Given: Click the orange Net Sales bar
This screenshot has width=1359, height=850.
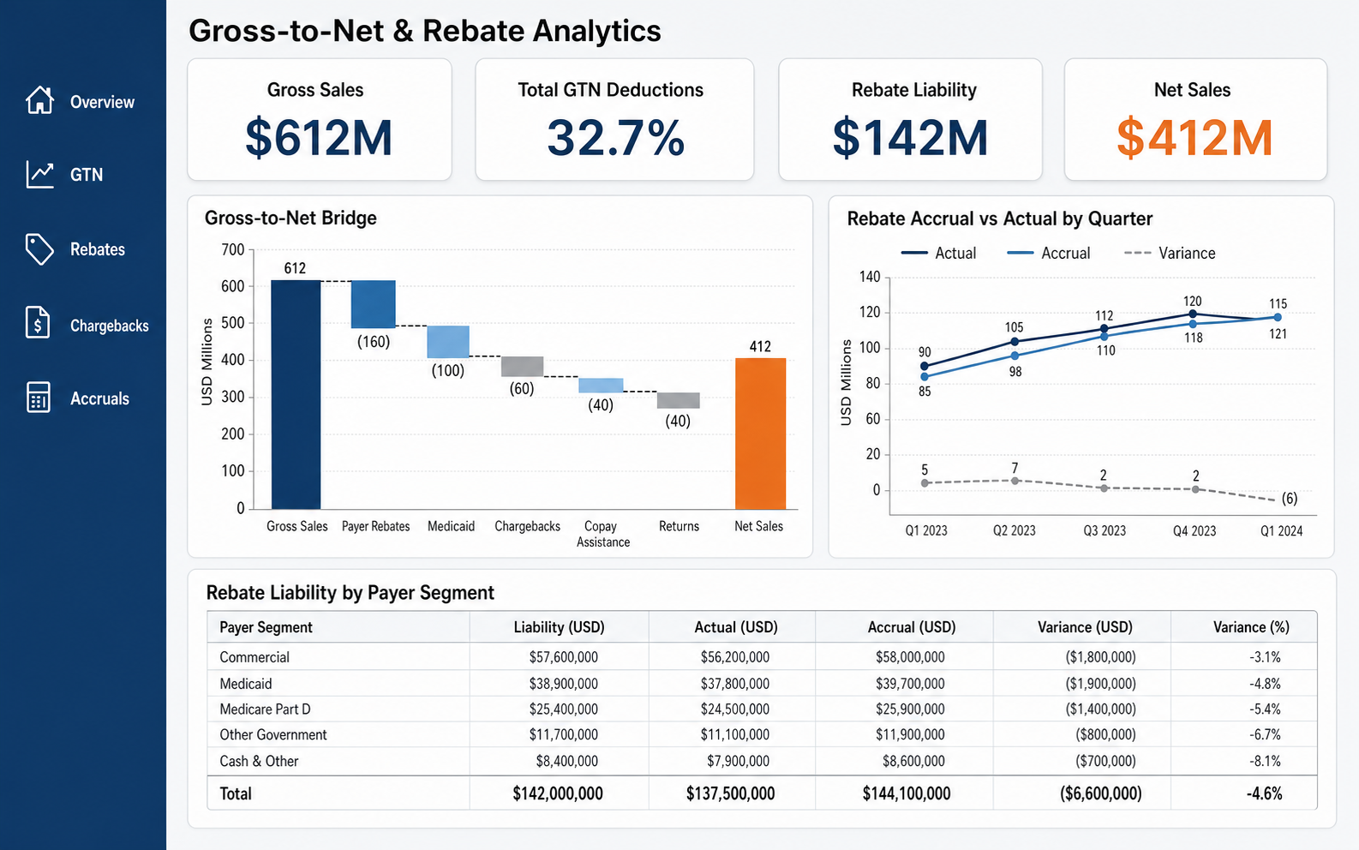Looking at the screenshot, I should (760, 434).
